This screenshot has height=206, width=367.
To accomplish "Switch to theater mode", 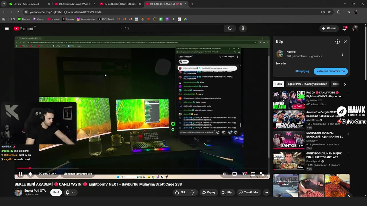I will [x=253, y=174].
